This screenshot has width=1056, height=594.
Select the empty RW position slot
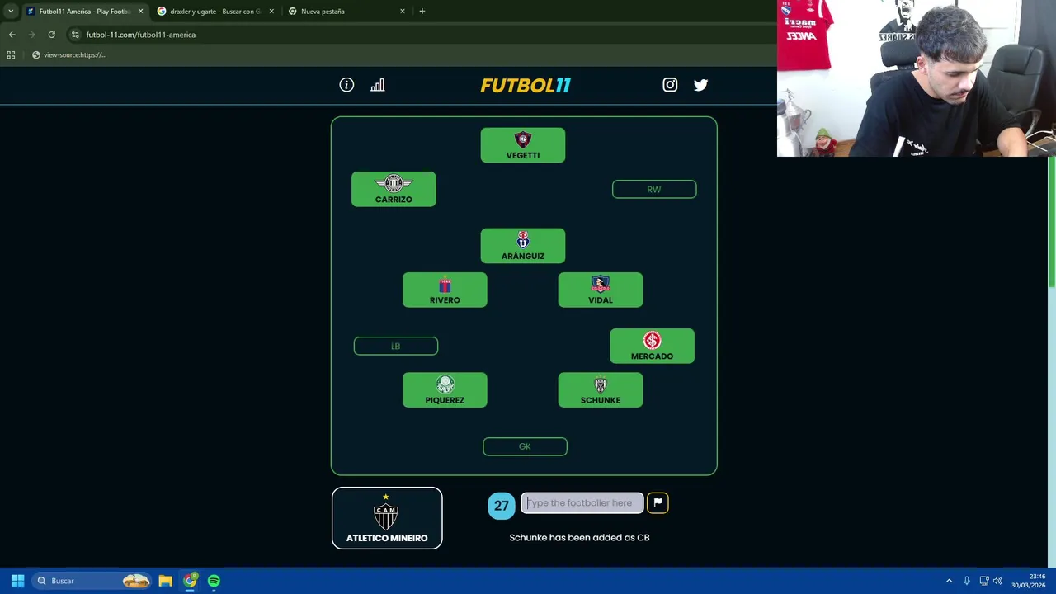[x=654, y=190]
